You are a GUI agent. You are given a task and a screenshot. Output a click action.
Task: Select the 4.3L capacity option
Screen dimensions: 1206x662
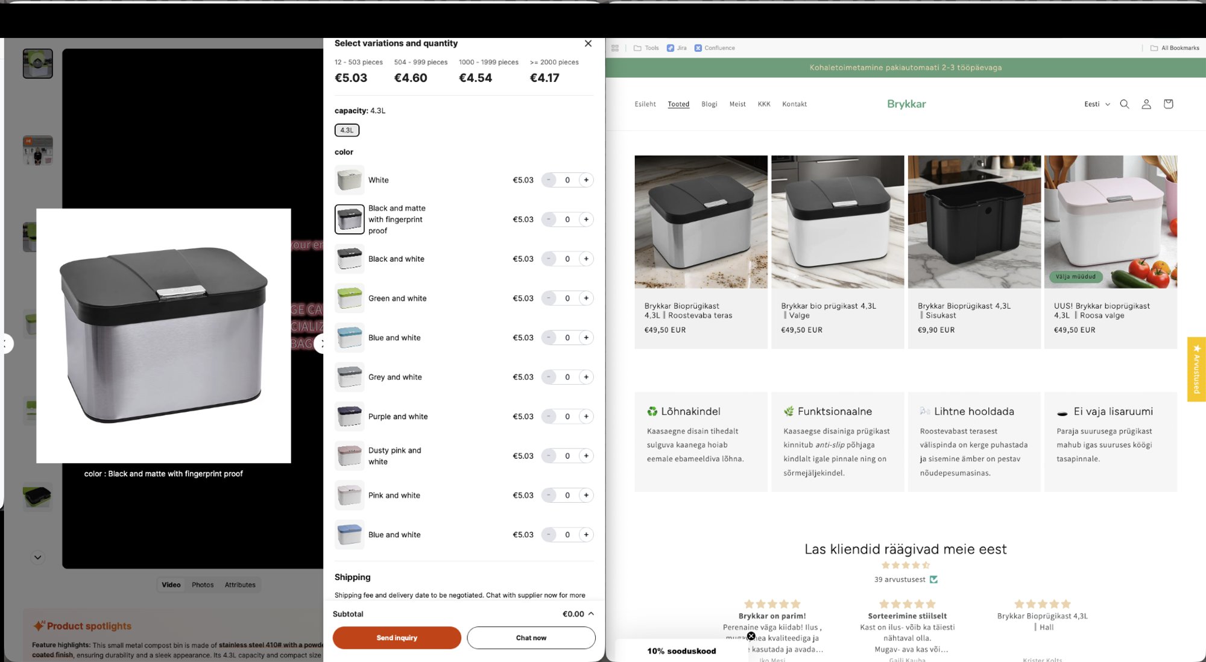point(347,130)
